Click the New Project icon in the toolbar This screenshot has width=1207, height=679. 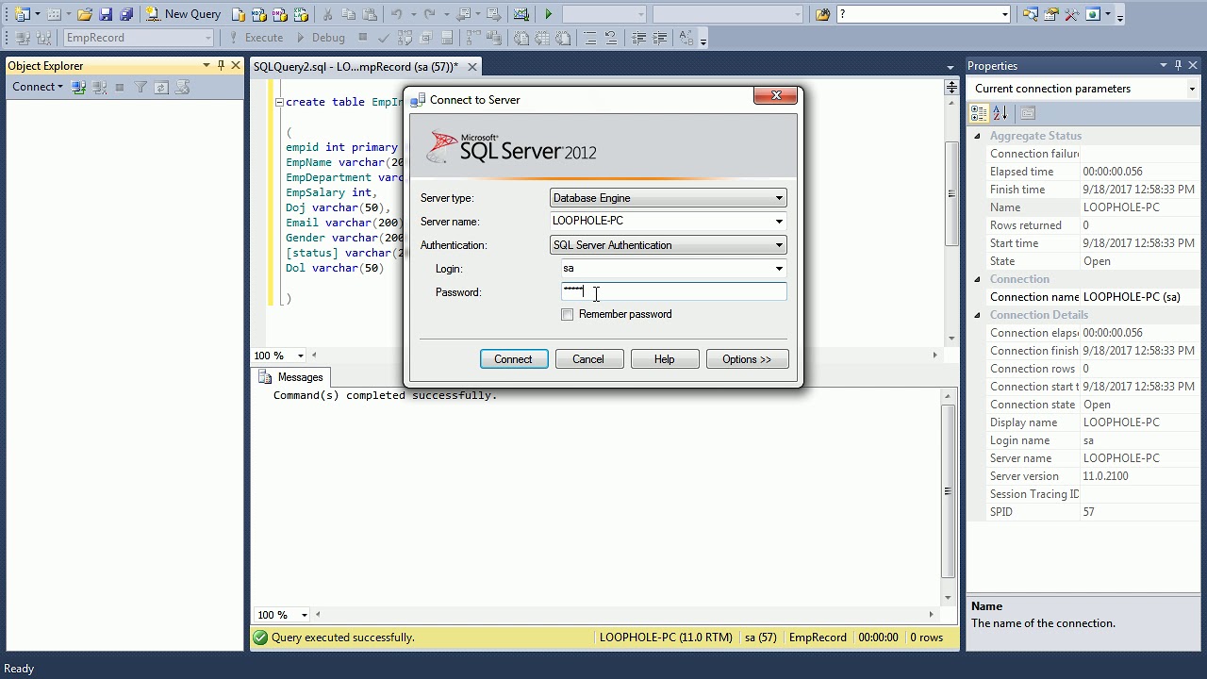23,14
